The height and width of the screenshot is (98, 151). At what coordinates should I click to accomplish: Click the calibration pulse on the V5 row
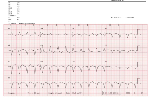click(x=139, y=48)
